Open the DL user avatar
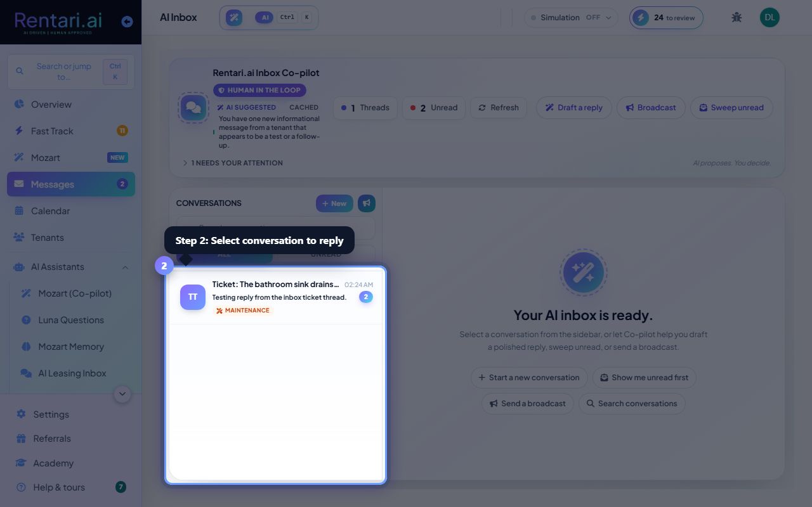 [769, 18]
